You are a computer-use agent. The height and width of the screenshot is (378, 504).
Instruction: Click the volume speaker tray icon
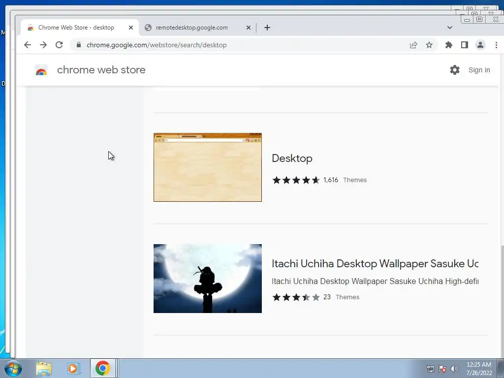454,369
